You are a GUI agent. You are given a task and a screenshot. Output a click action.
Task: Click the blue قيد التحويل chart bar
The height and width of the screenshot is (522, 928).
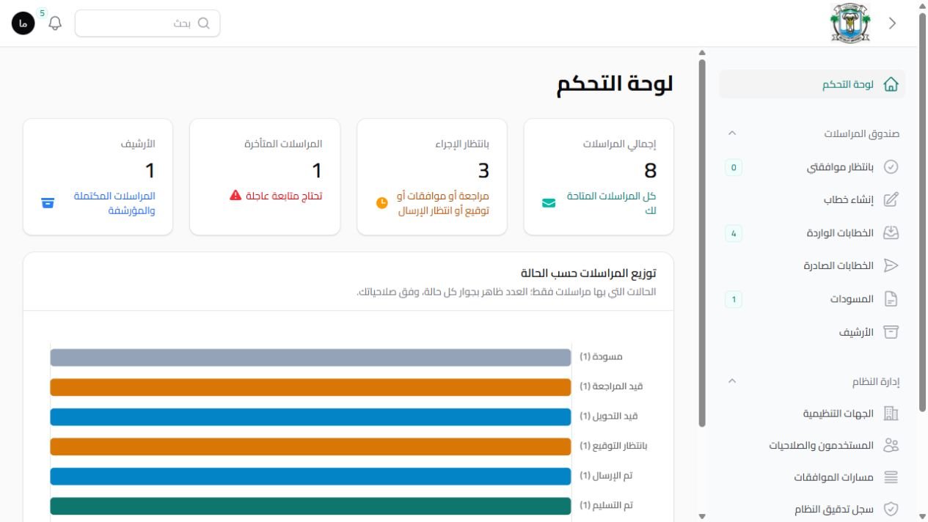click(310, 416)
